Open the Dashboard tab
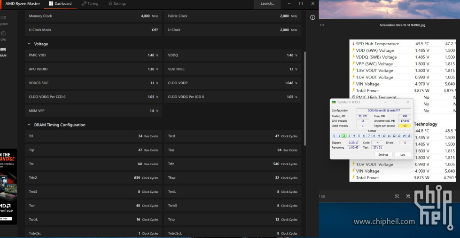460x238 pixels. tap(60, 4)
